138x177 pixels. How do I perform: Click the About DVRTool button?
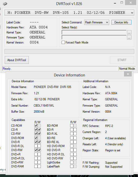click(x=17, y=60)
